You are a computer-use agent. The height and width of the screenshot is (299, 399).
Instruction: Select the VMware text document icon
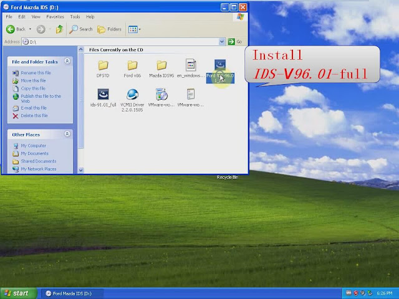click(191, 94)
